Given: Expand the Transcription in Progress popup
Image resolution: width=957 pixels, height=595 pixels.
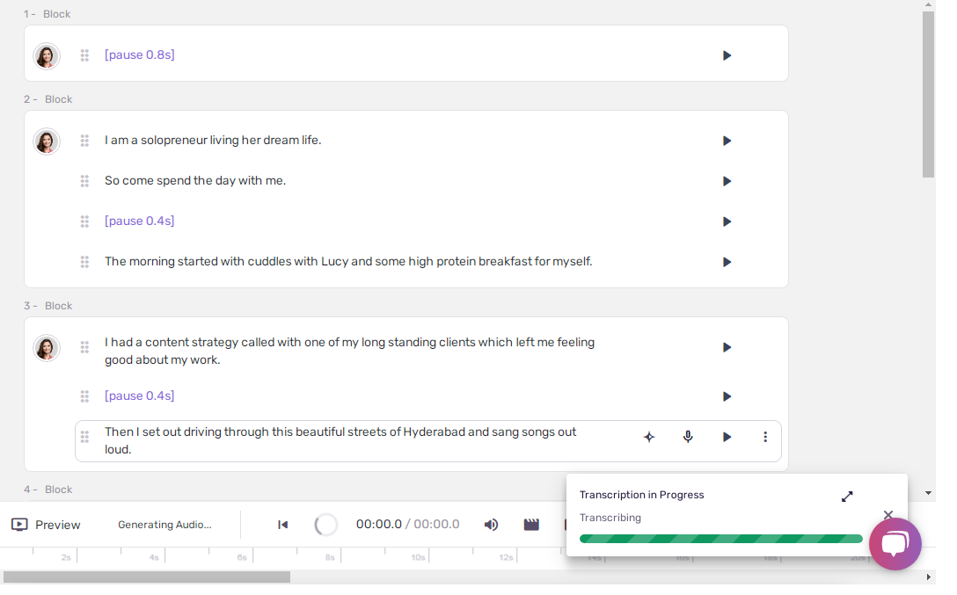Looking at the screenshot, I should tap(847, 497).
